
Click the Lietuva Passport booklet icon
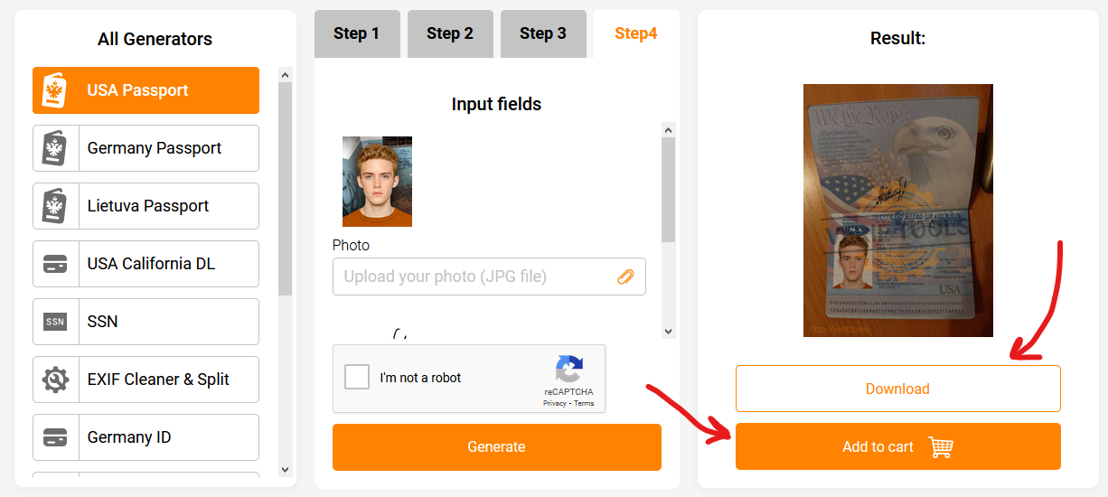tap(55, 206)
